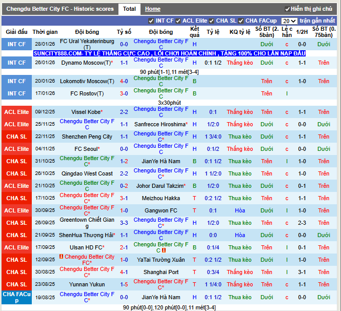Click ACL Elite league cell dated 09/12/25
This screenshot has height=311, width=341.
(x=16, y=112)
